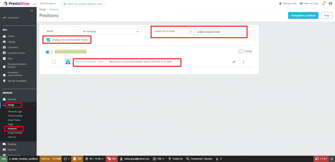Click user vishal.goyal@velsof.com in debug bar
The height and width of the screenshot is (162, 335).
[x=134, y=159]
